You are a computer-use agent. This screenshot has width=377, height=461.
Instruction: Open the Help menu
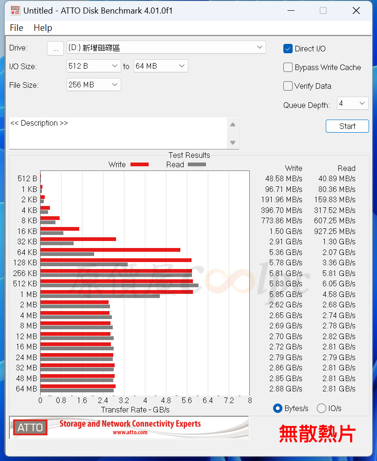coord(43,28)
